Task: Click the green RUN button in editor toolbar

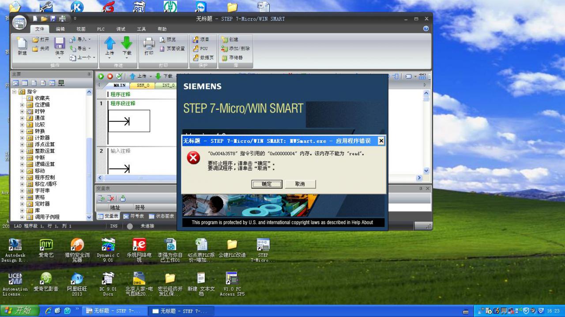Action: pyautogui.click(x=101, y=76)
